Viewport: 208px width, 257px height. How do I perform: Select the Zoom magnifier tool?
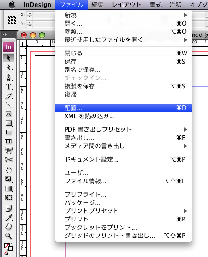(8, 236)
